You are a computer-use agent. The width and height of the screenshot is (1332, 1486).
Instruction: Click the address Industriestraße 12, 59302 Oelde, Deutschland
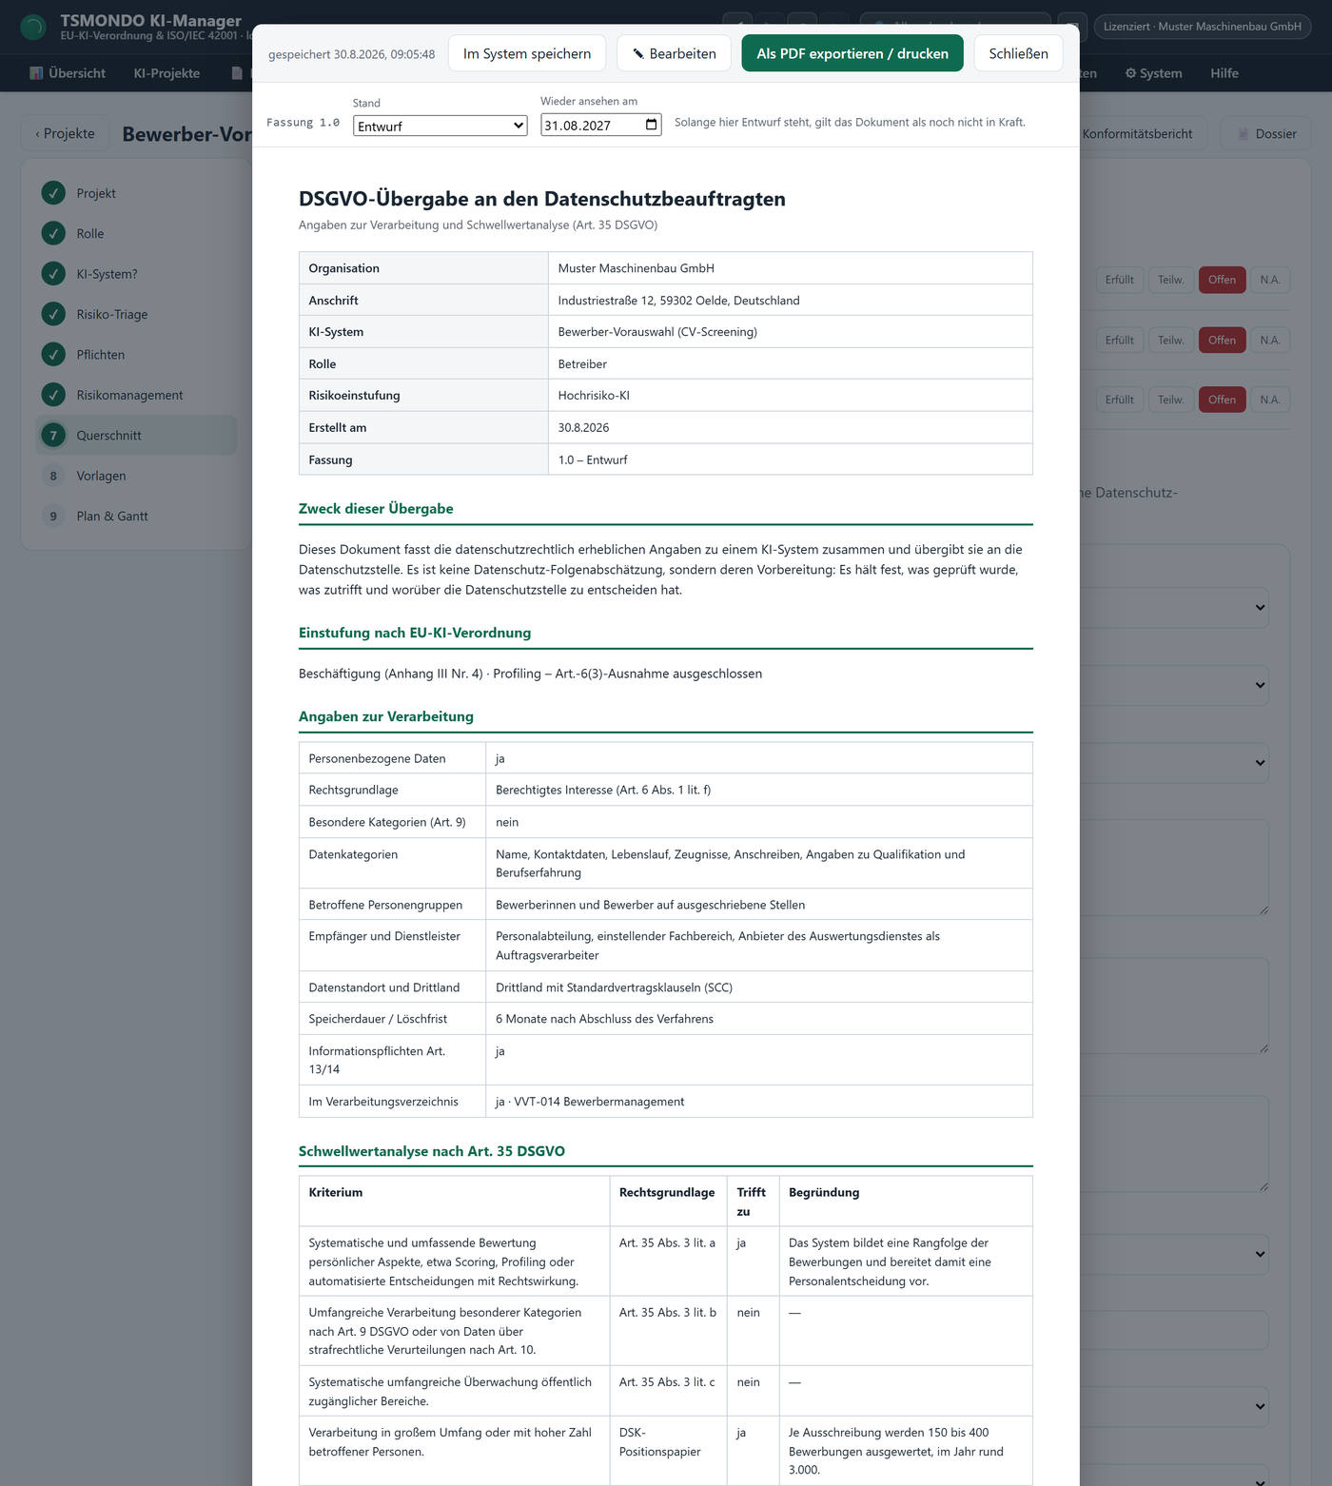[x=678, y=301]
